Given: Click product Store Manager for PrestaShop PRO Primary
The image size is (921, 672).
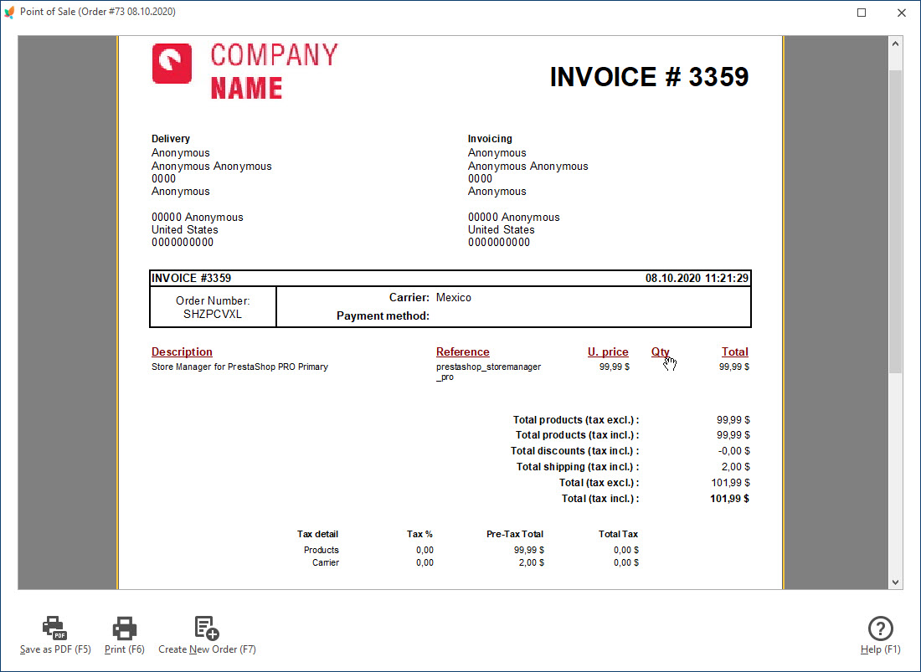Looking at the screenshot, I should [x=239, y=367].
